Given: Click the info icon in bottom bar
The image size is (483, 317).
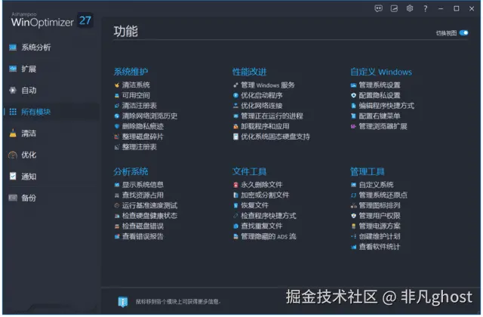Looking at the screenshot, I should click(x=123, y=302).
